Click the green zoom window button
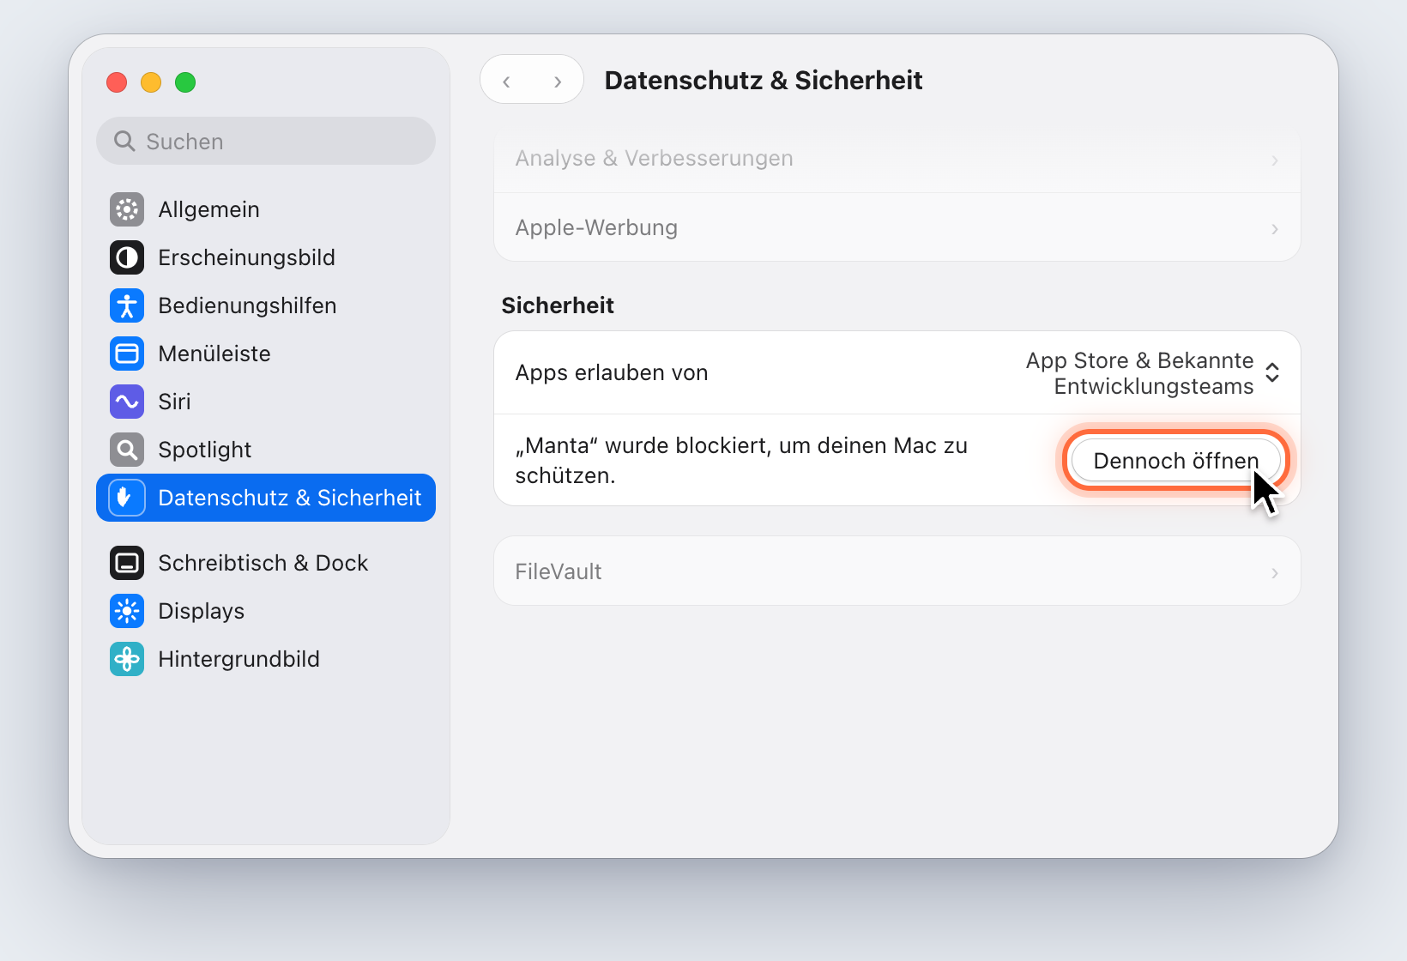Viewport: 1407px width, 961px height. tap(185, 82)
